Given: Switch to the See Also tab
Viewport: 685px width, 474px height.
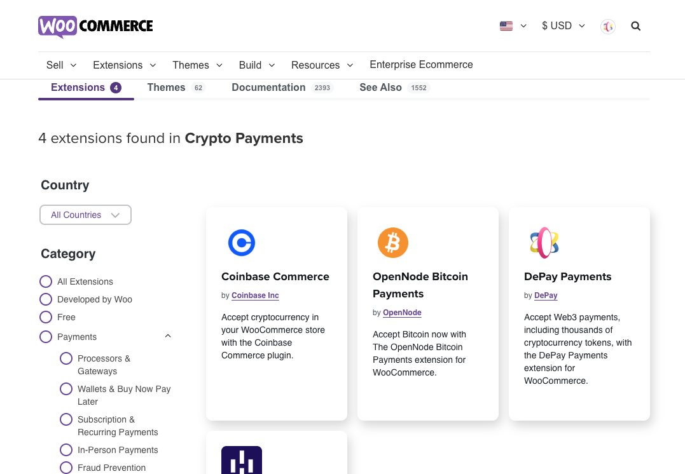Looking at the screenshot, I should [394, 88].
